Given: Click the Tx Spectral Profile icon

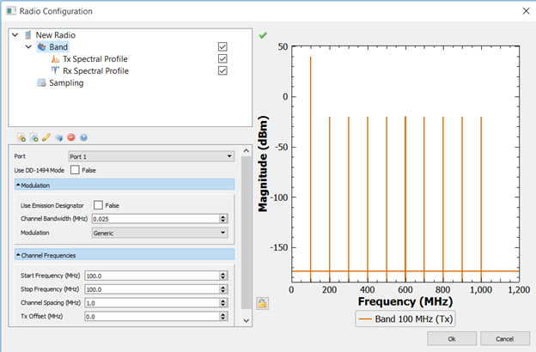Looking at the screenshot, I should [55, 58].
